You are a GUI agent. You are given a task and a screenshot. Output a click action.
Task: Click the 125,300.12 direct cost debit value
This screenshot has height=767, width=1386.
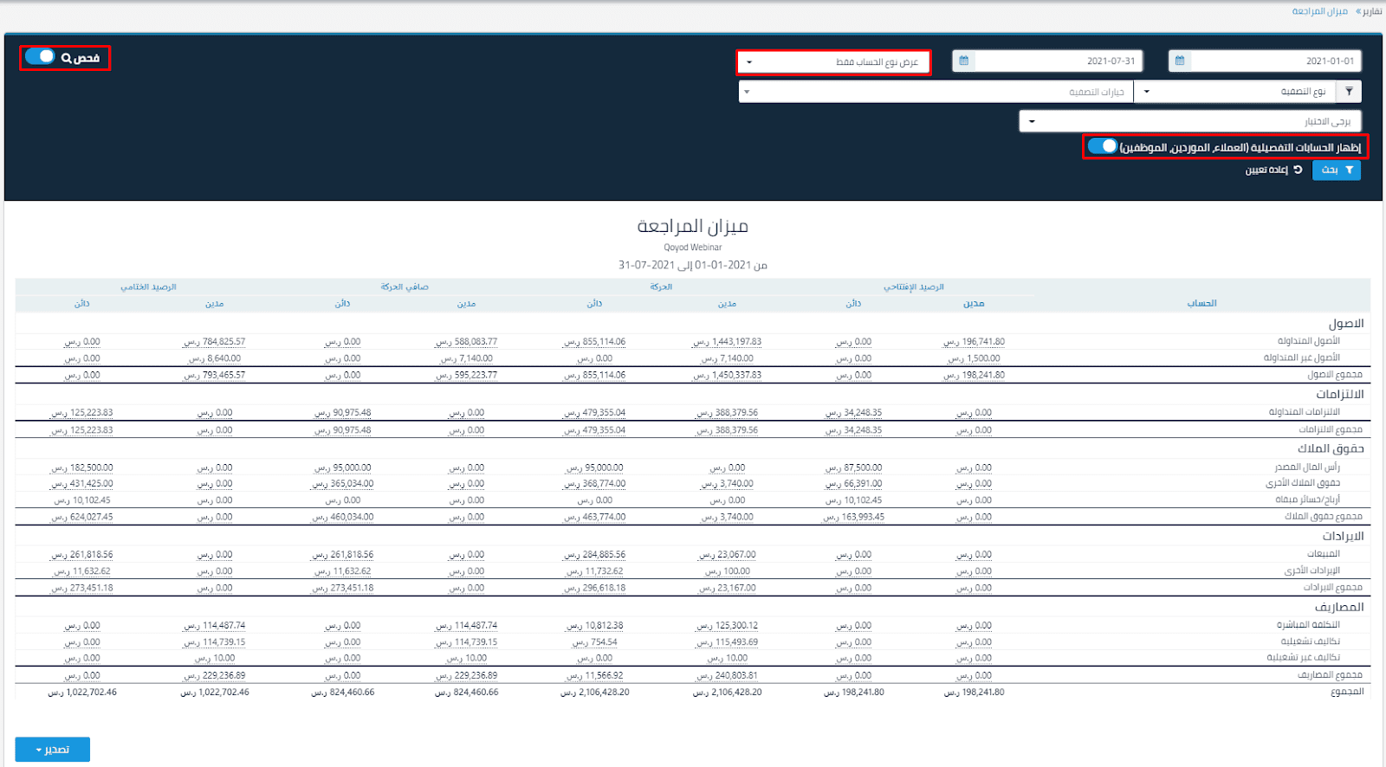(728, 626)
